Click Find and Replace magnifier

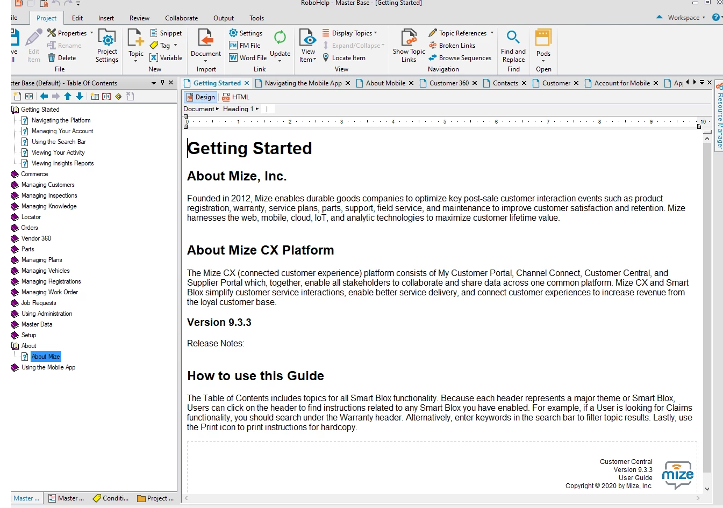click(x=513, y=38)
